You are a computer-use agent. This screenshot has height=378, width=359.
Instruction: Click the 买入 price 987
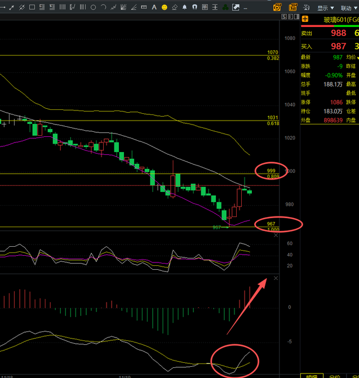tap(338, 46)
